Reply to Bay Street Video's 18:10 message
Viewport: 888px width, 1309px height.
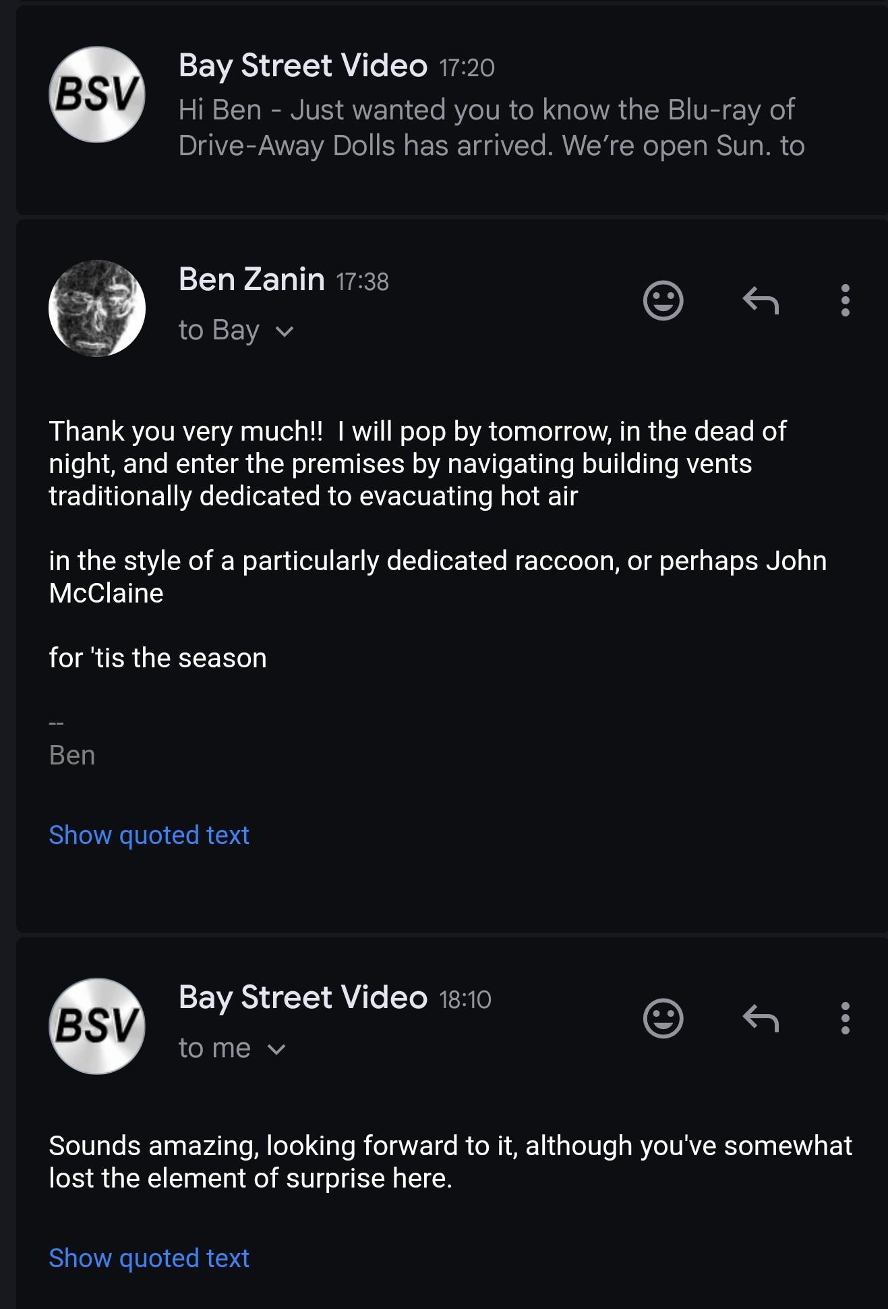[x=761, y=1018]
